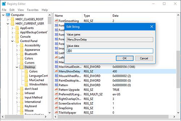Select the HKEY_CURRENT_USER folder icon

13,24
